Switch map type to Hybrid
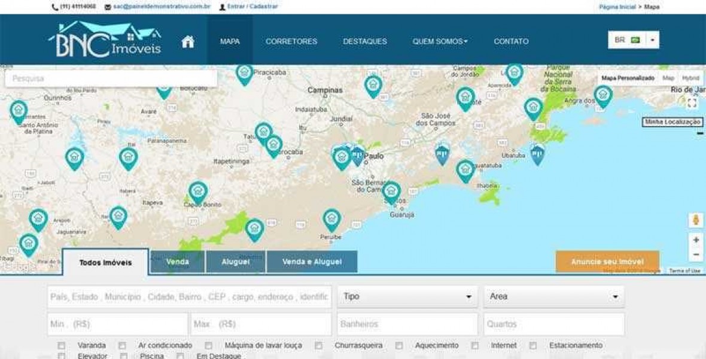The height and width of the screenshot is (359, 706). coord(690,78)
